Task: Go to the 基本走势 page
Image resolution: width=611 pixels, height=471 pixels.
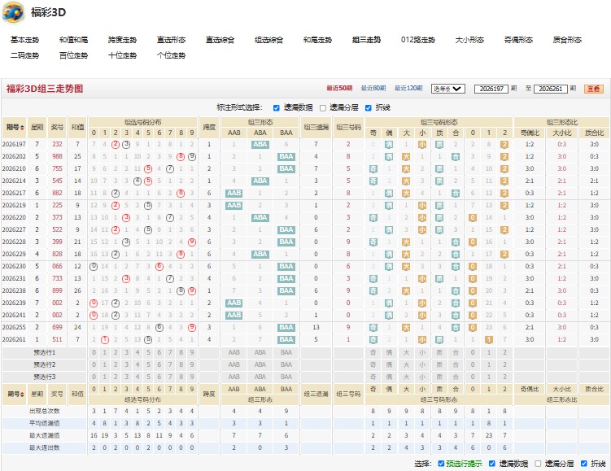Action: pyautogui.click(x=24, y=40)
